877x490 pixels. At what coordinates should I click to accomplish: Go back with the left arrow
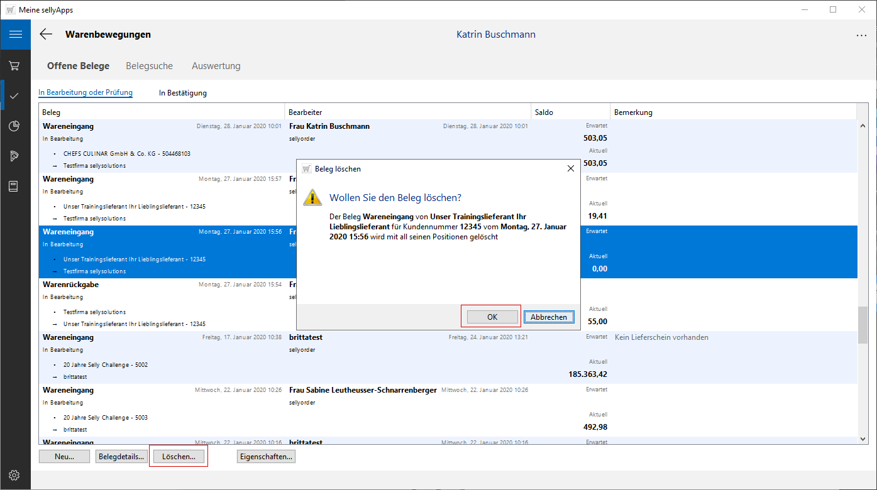(x=46, y=35)
